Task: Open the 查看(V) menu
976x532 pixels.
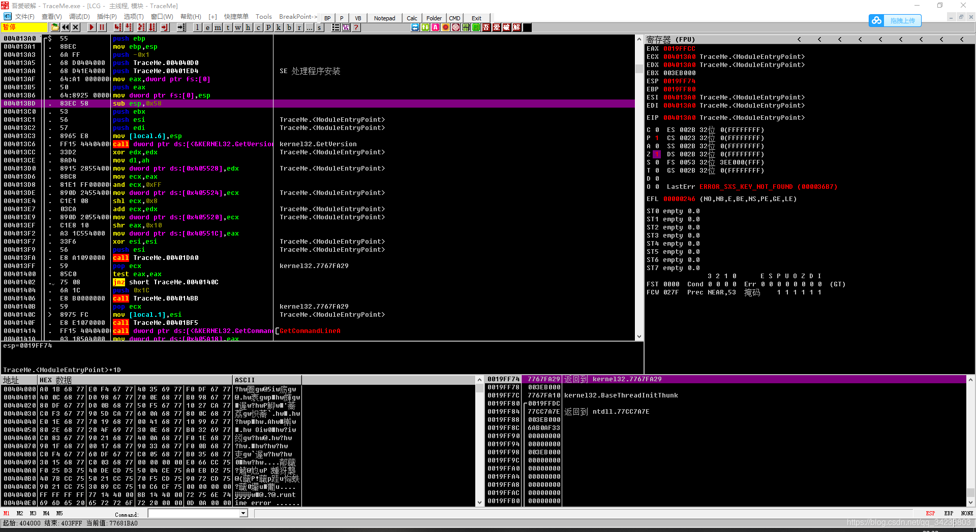Action: pos(52,17)
